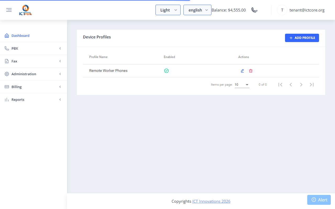Expand the Fax menu chevron
The height and width of the screenshot is (209, 335).
pos(60,61)
